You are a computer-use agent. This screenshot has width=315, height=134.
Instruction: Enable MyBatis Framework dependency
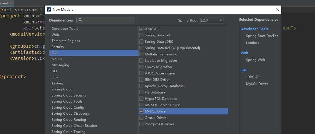click(x=142, y=54)
